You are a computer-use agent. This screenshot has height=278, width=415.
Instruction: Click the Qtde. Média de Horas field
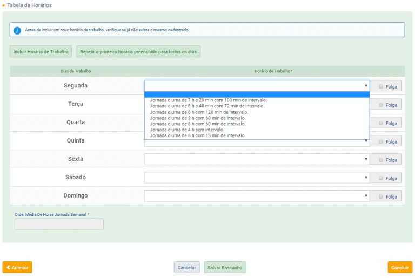[x=59, y=224]
